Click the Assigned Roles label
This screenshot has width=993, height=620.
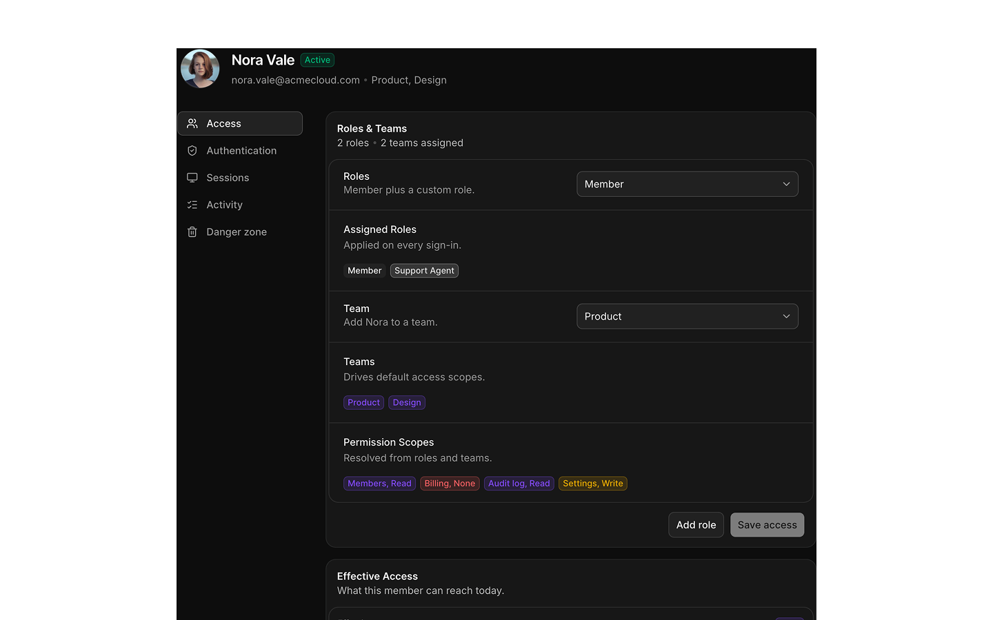pyautogui.click(x=380, y=229)
